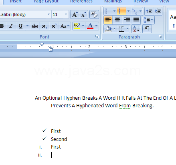Image resolution: width=176 pixels, height=165 pixels.
Task: Apply the red font color
Action: 90,26
